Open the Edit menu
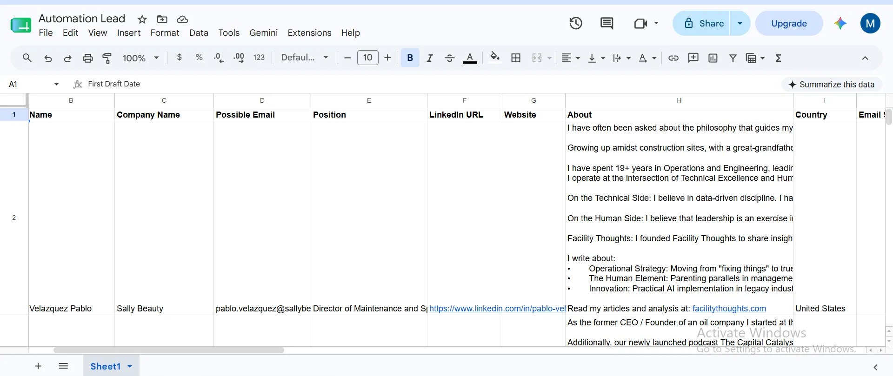The width and height of the screenshot is (893, 376). pos(71,33)
